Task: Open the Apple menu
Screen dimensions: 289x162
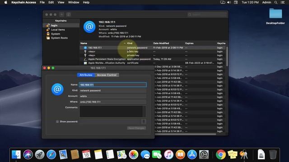Action: (x=6, y=2)
